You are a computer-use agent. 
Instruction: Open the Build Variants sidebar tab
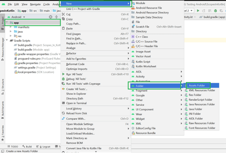3,110
